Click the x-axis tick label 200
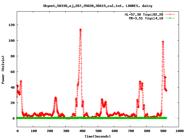The image size is (185, 139). click(x=50, y=131)
